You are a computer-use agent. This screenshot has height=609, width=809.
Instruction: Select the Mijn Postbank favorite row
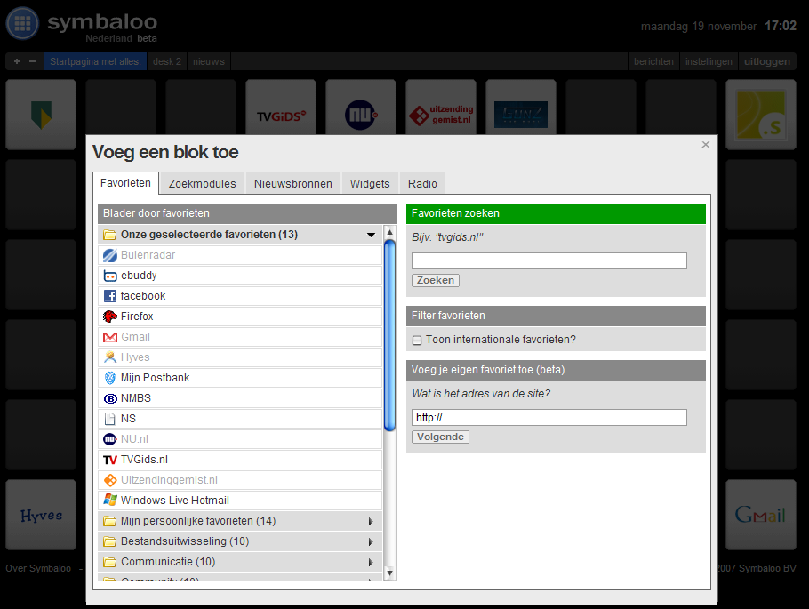(x=240, y=378)
